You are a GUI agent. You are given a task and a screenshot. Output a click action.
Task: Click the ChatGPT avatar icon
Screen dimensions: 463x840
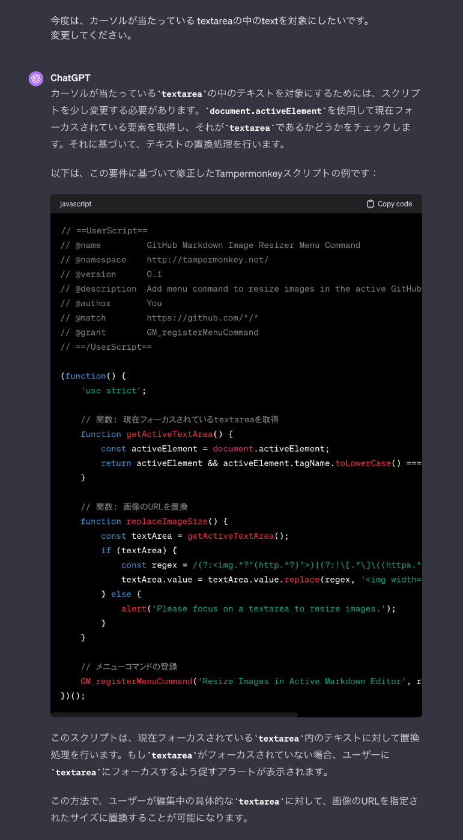pos(36,79)
